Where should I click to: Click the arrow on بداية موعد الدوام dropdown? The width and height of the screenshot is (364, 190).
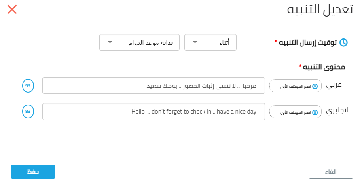coord(110,42)
